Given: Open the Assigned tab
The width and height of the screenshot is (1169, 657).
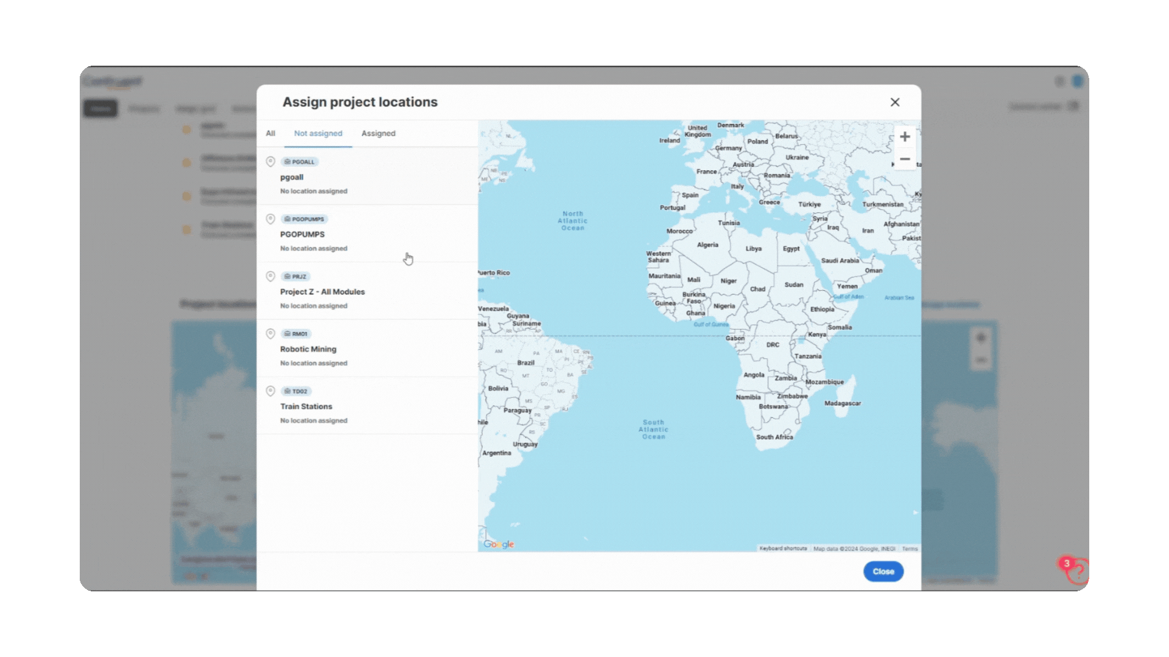Looking at the screenshot, I should (378, 133).
